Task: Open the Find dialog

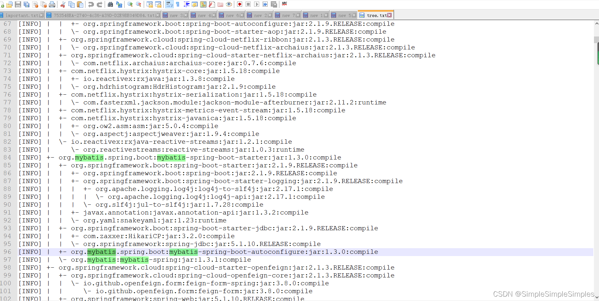Action: 110,4
